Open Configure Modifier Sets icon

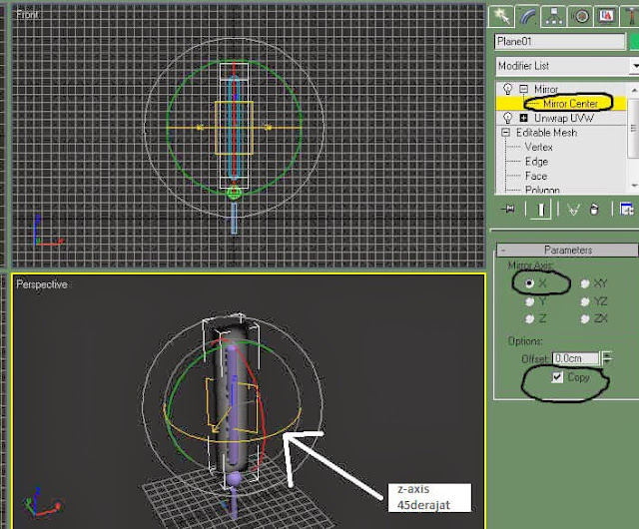pyautogui.click(x=626, y=210)
